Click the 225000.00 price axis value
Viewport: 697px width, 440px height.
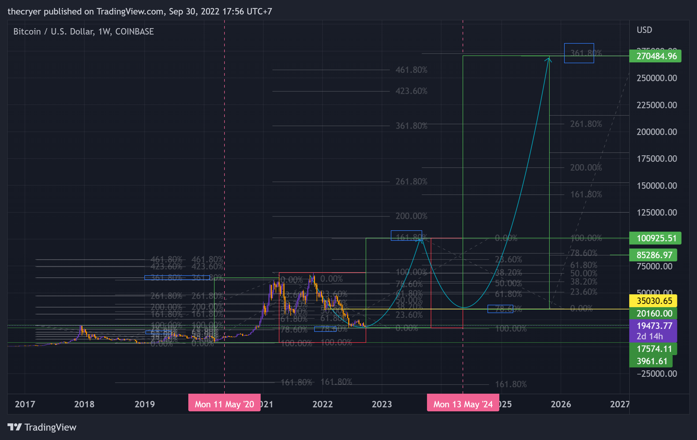pyautogui.click(x=657, y=105)
